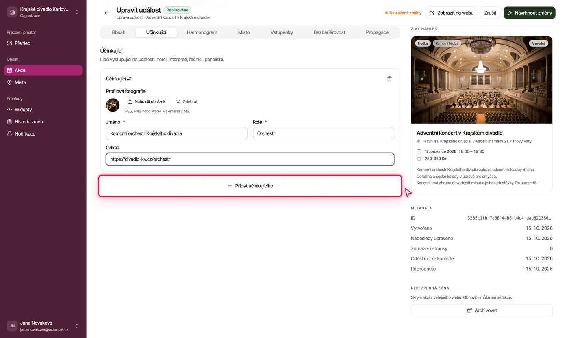
Task: Open Přehled in the sidebar
Action: tap(43, 43)
